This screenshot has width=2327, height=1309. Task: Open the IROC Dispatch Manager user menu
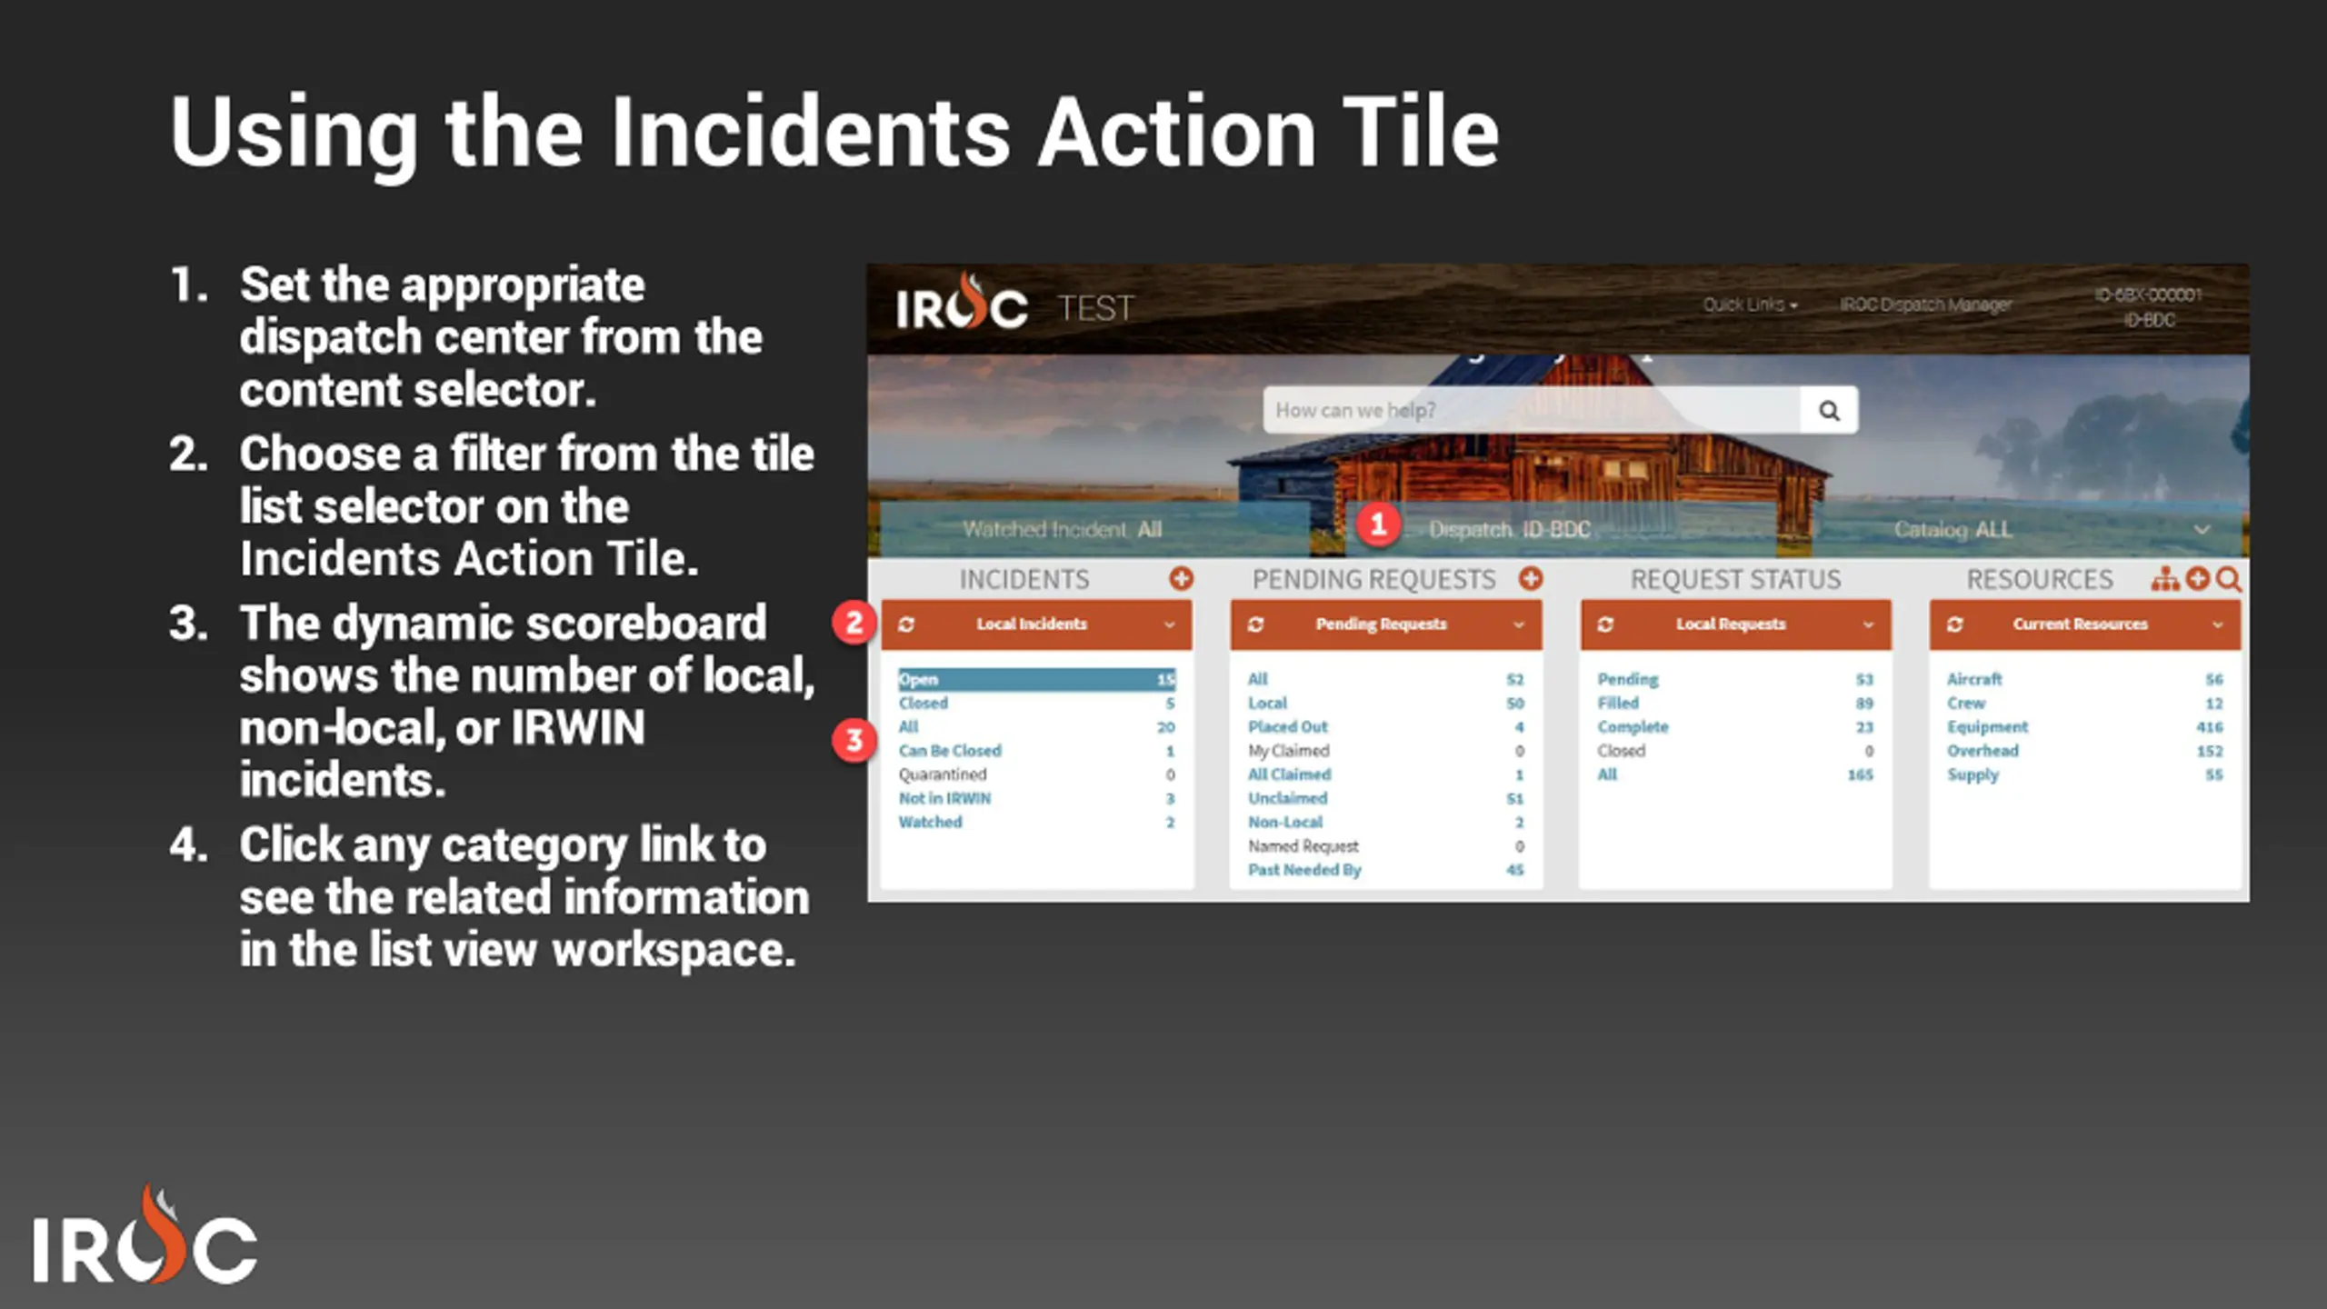pos(1925,305)
